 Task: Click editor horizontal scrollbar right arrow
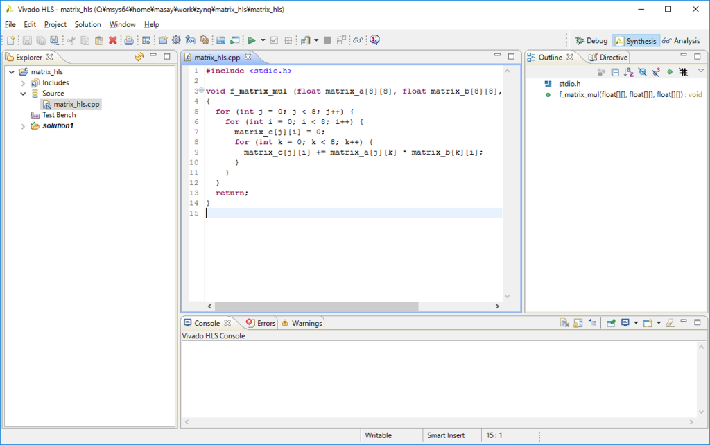[x=497, y=306]
